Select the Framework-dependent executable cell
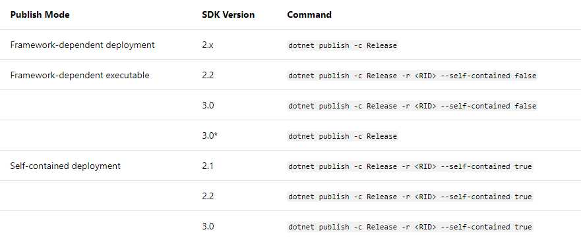The height and width of the screenshot is (238, 581). click(x=80, y=76)
